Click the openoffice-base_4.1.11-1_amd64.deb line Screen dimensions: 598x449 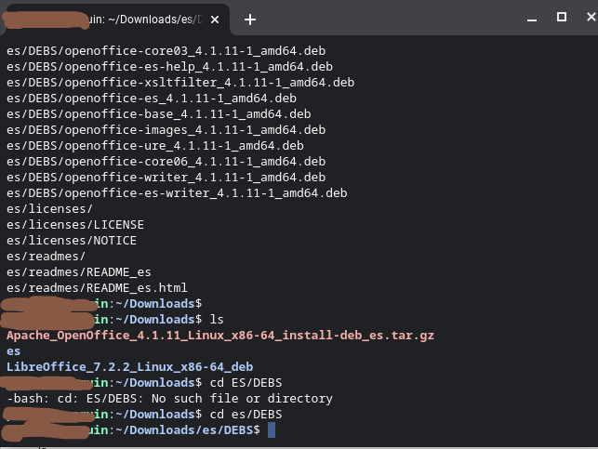point(159,114)
